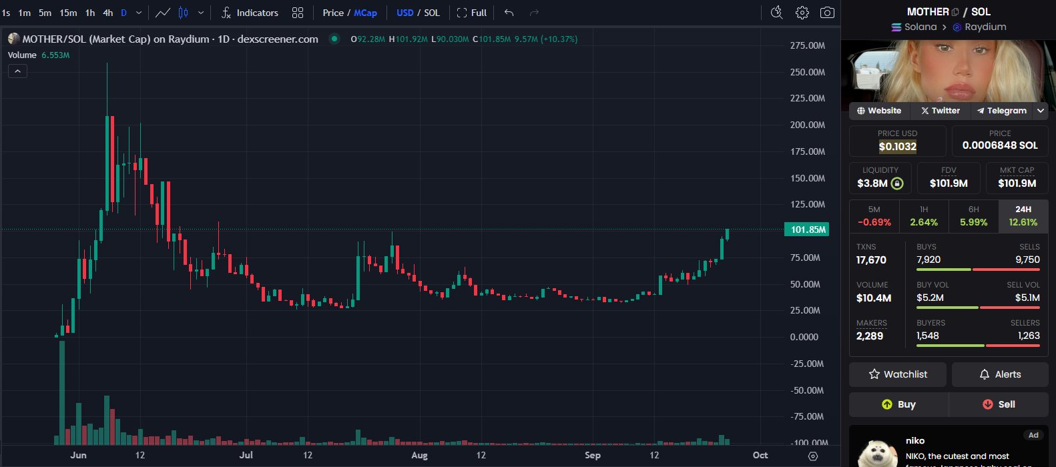Viewport: 1056px width, 467px height.
Task: Click the Raydium DEX logo
Action: (957, 27)
